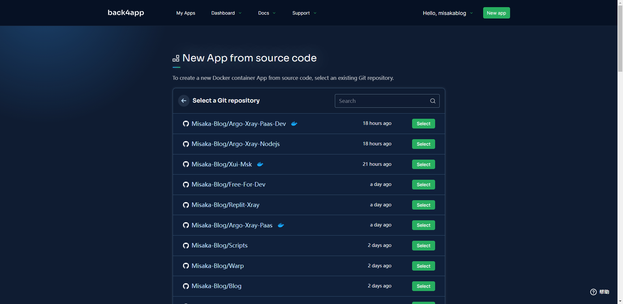This screenshot has width=623, height=304.
Task: Click the Docker icon next to Xui-Msk
Action: point(260,164)
